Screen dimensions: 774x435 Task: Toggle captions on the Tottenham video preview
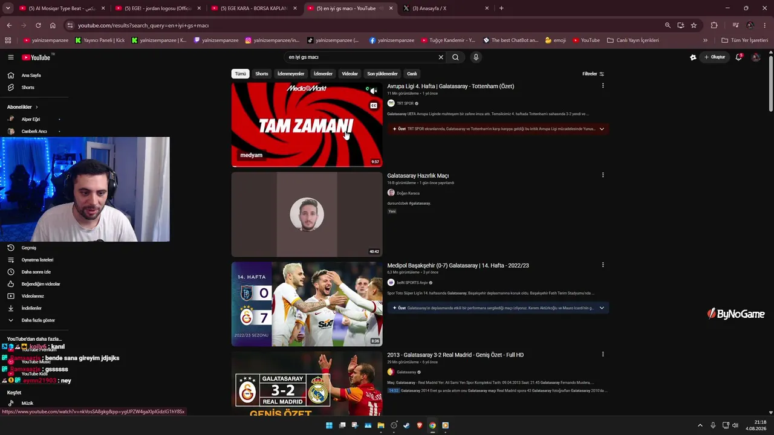click(374, 106)
